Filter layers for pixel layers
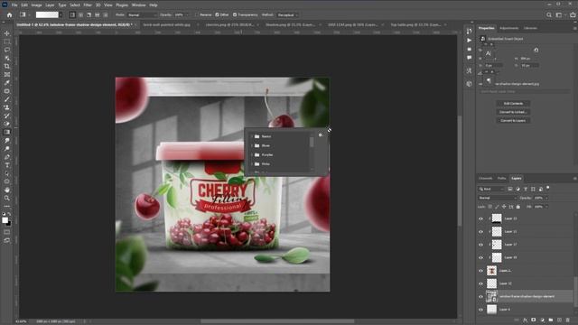578x325 pixels. 509,189
